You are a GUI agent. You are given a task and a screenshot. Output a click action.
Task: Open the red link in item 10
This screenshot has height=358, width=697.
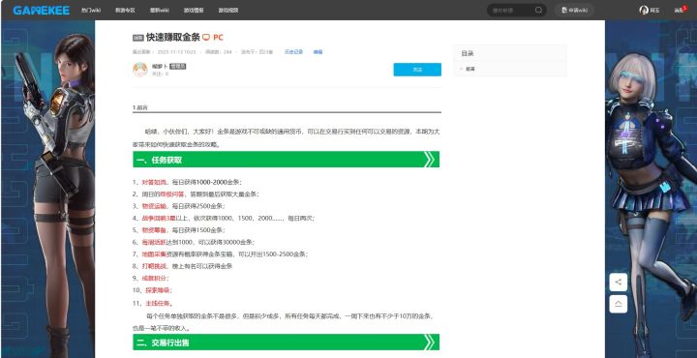pyautogui.click(x=158, y=290)
